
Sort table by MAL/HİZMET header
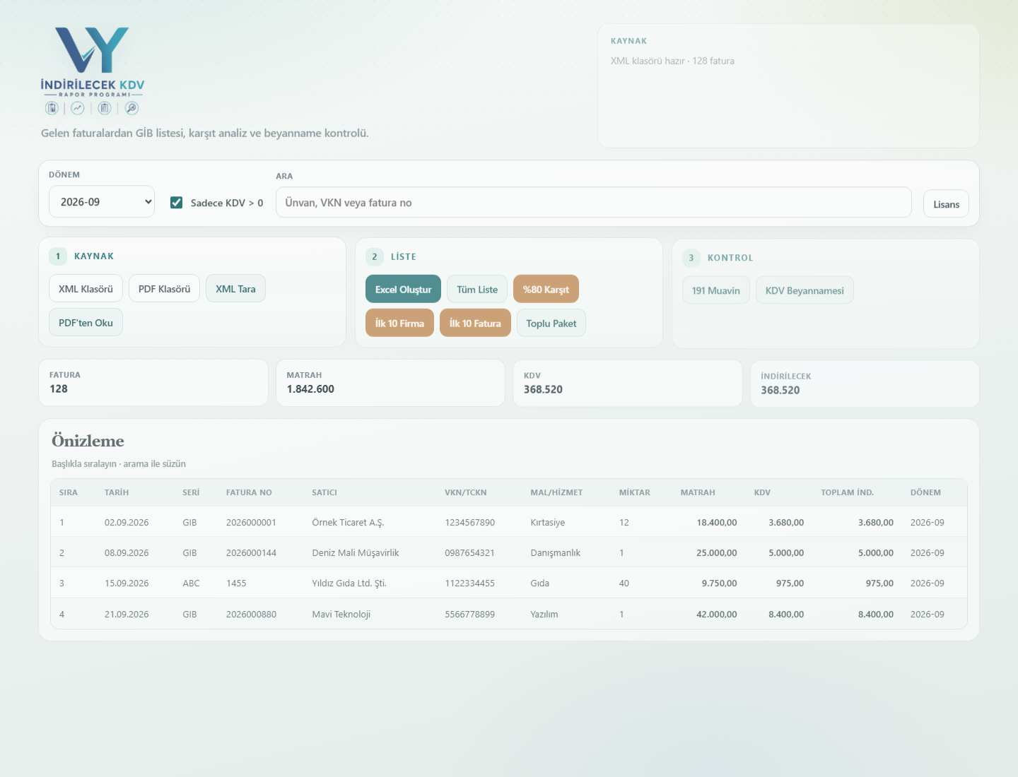556,492
